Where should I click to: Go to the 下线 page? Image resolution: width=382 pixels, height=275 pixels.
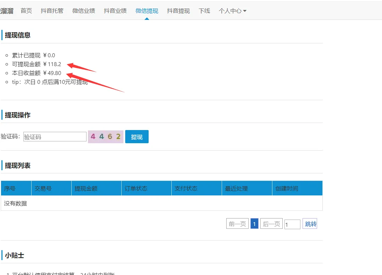(204, 11)
